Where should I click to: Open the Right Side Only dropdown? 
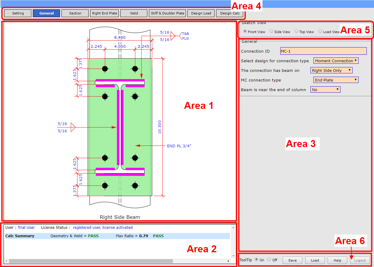pyautogui.click(x=331, y=70)
